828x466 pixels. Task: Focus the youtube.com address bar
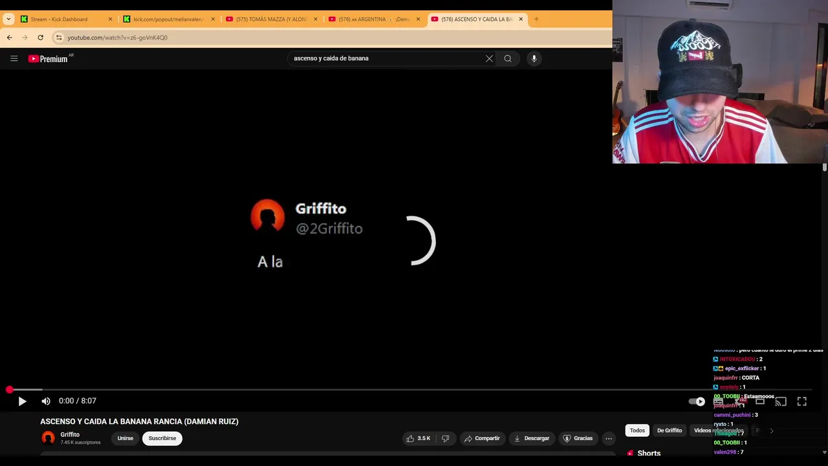click(x=333, y=38)
